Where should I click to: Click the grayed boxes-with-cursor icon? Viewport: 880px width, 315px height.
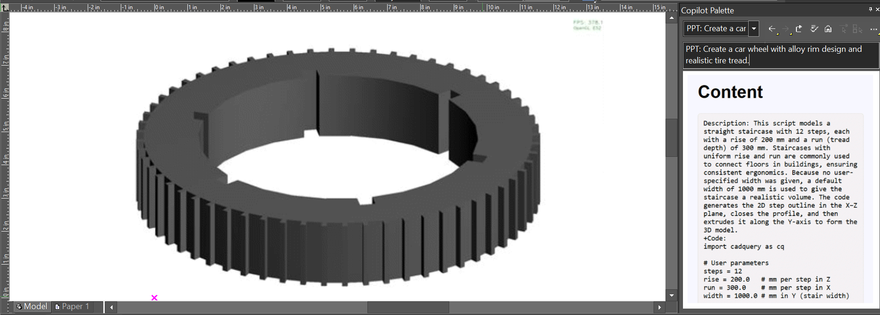click(x=857, y=29)
